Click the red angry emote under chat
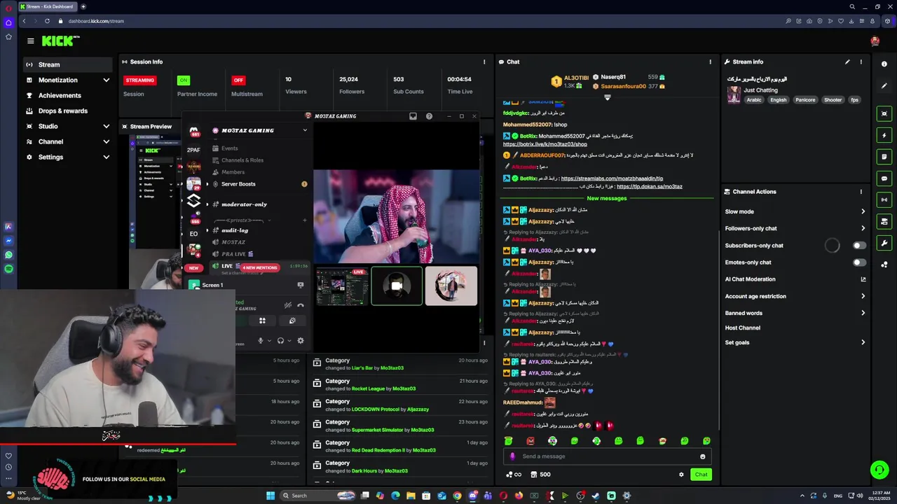The height and width of the screenshot is (504, 897). coord(530,441)
